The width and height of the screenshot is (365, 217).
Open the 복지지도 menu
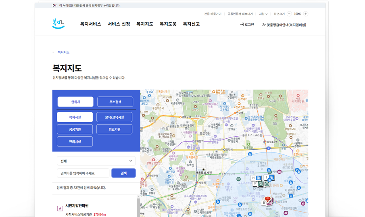pos(145,24)
